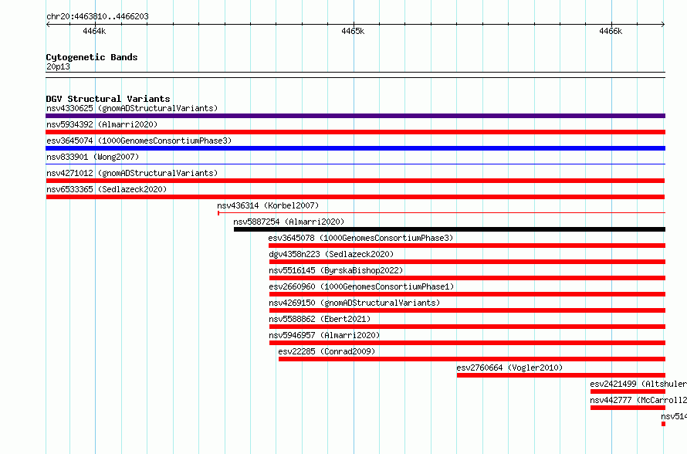Select the 20p13 band label
The height and width of the screenshot is (454, 687).
[58, 66]
